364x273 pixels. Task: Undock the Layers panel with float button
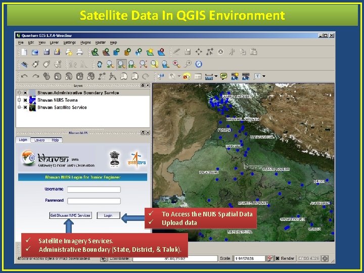[143, 85]
